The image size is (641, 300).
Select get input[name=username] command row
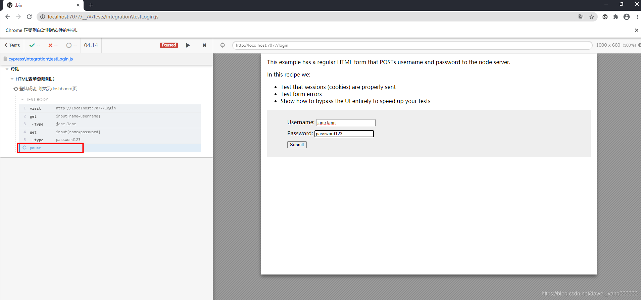(110, 116)
